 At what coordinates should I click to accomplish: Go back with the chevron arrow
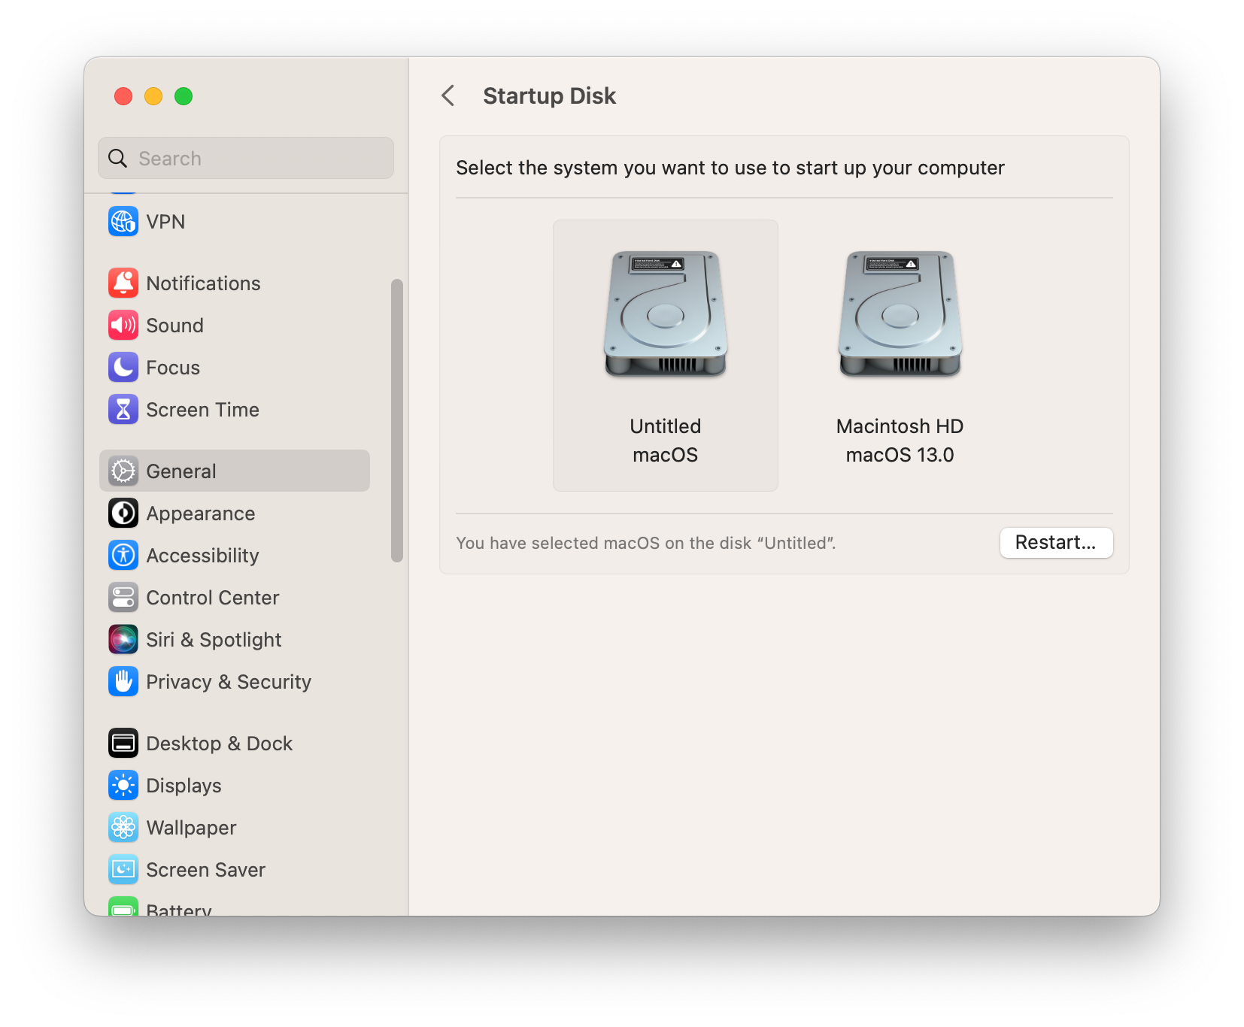tap(448, 95)
